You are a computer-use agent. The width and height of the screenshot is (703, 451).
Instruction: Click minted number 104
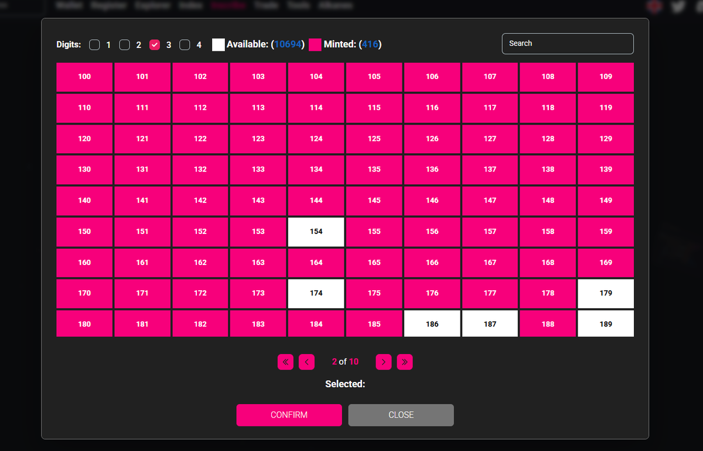pos(316,77)
